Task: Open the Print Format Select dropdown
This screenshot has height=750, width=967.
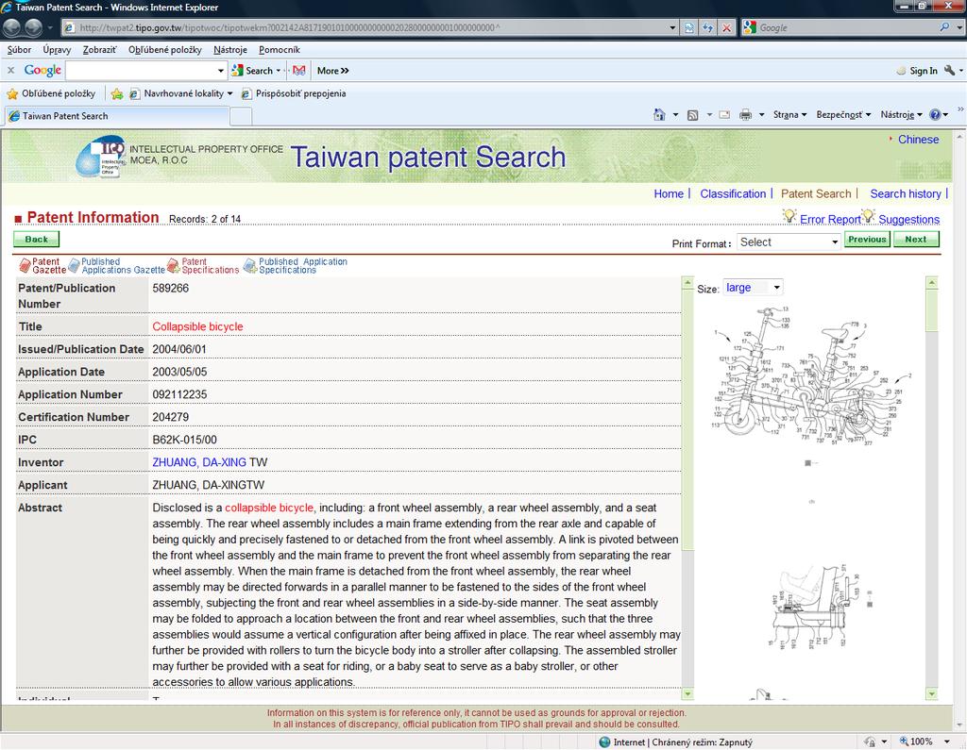Action: click(788, 242)
